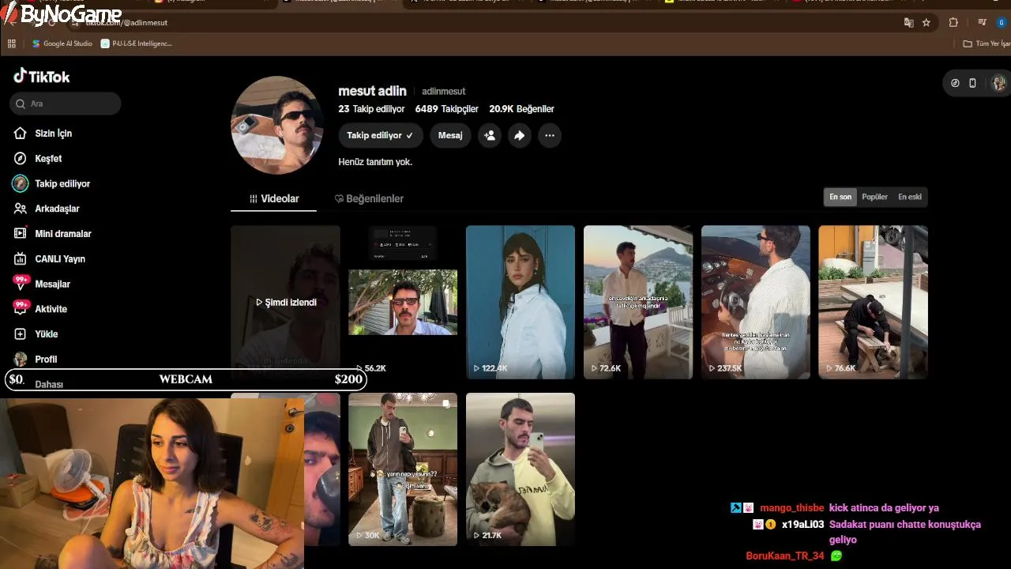Switch to the Beğenilenler tab
The image size is (1011, 569).
(x=369, y=198)
